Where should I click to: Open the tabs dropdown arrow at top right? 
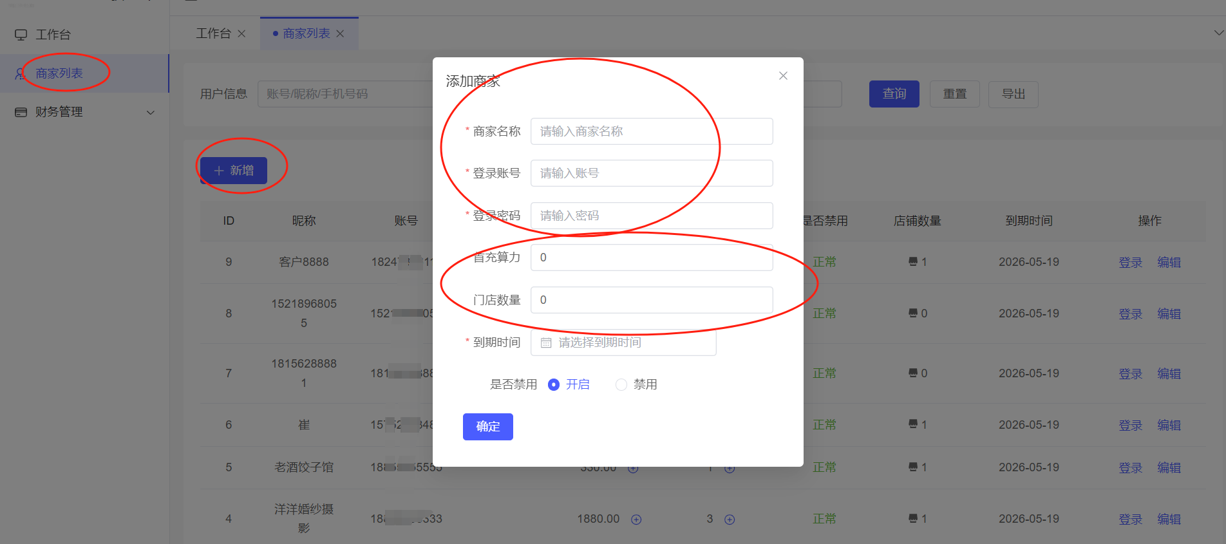[x=1218, y=33]
